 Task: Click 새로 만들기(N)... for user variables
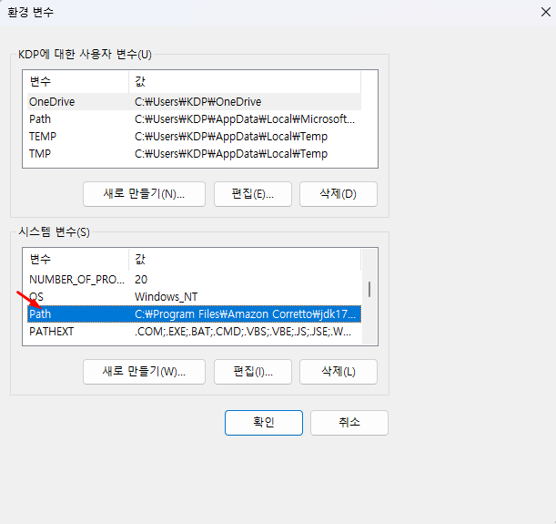click(144, 194)
